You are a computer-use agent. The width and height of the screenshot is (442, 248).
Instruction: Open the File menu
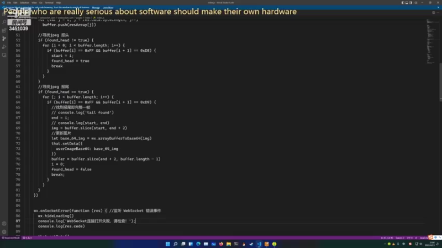(x=9, y=3)
